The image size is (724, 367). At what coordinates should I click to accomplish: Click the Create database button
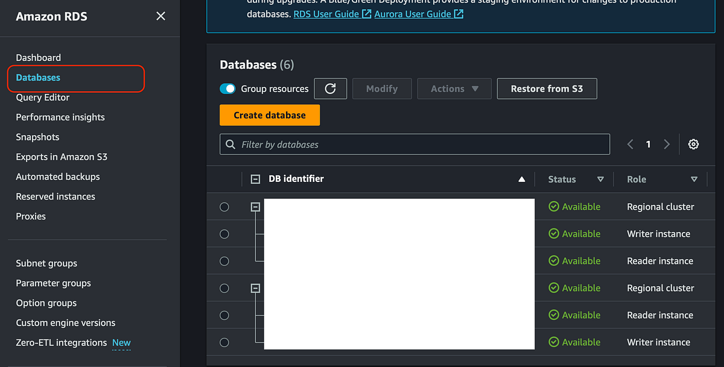click(269, 114)
